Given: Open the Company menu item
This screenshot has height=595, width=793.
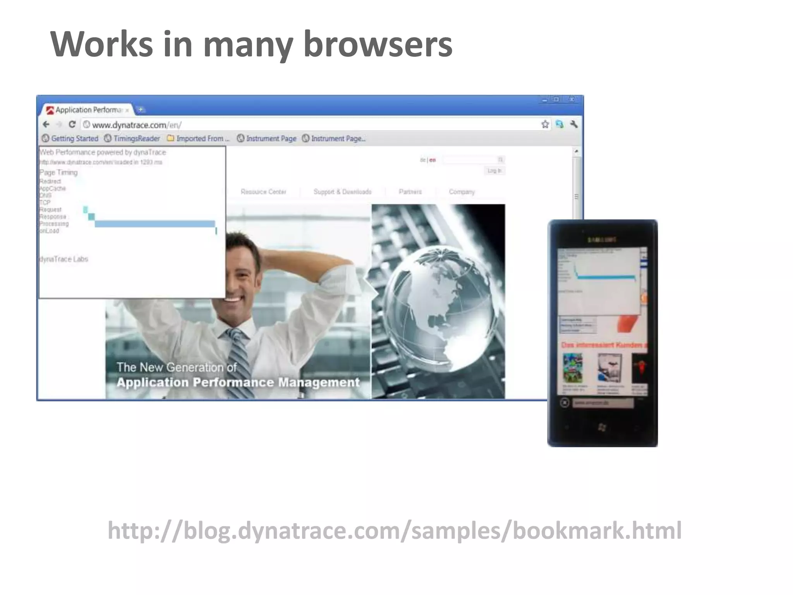Looking at the screenshot, I should pos(462,192).
